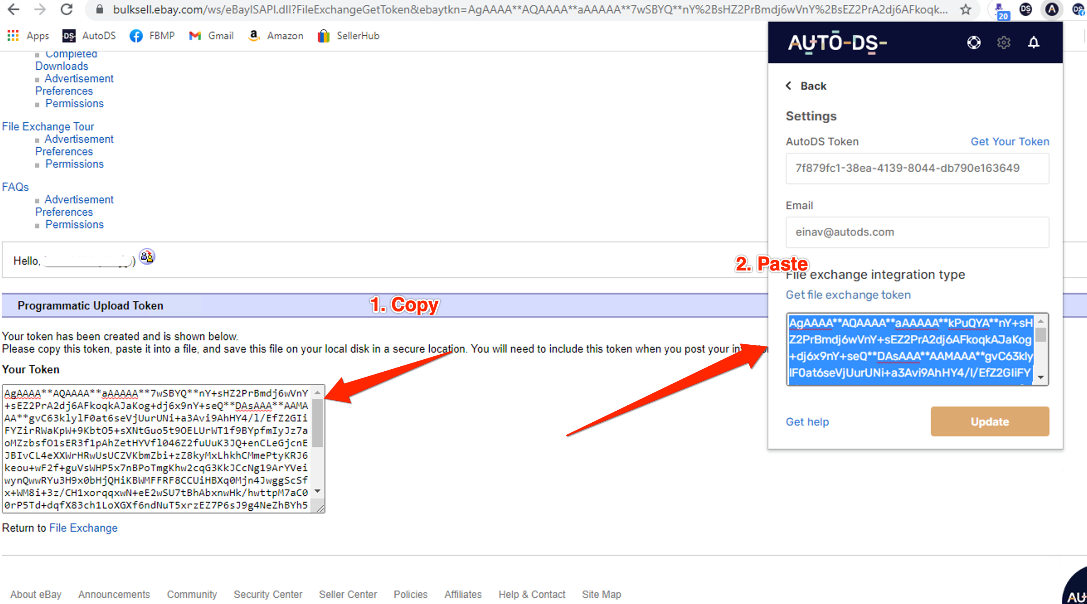The image size is (1087, 604).
Task: Open the AutoDS help lifebuoy icon
Action: pyautogui.click(x=974, y=43)
